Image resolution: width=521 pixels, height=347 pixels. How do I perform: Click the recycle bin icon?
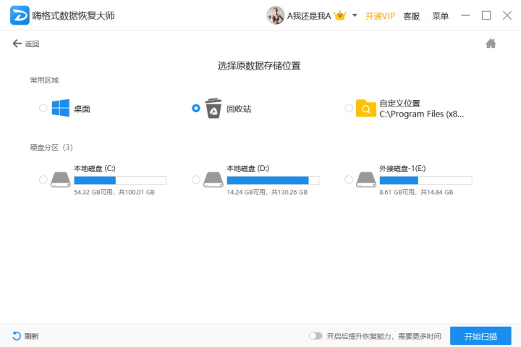tap(213, 108)
